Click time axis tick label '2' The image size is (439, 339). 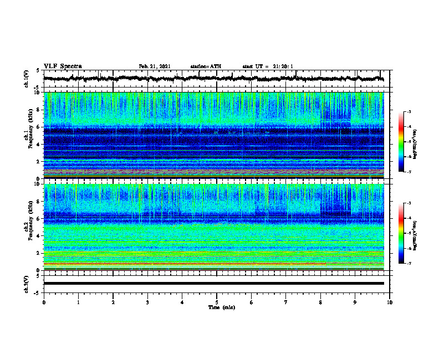point(113,302)
